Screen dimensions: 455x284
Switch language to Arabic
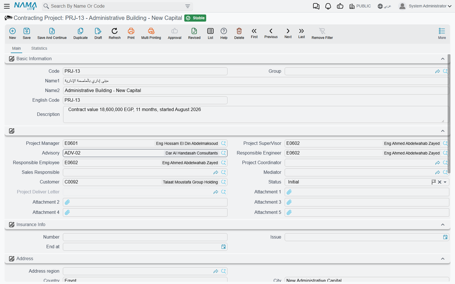384,6
